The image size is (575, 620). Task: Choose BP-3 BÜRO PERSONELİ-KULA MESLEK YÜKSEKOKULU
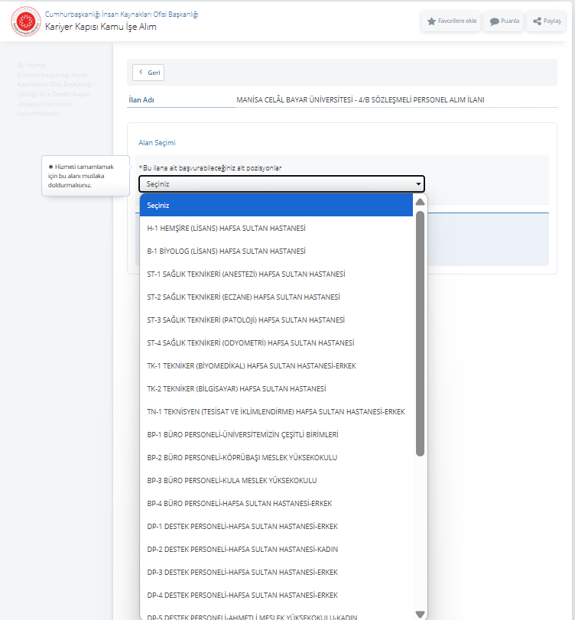tap(276, 480)
